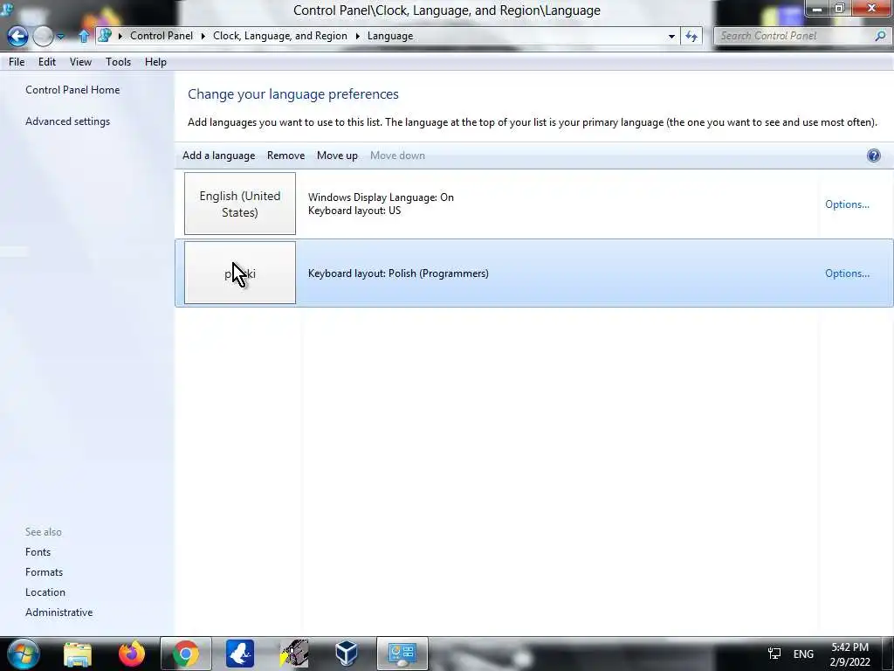Click the Back navigation arrow

(x=17, y=37)
